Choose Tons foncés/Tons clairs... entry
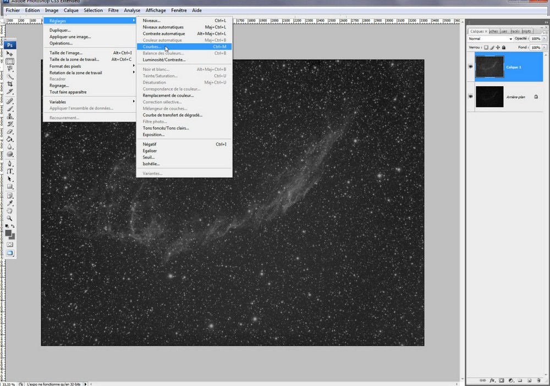The height and width of the screenshot is (386, 550). [184, 128]
